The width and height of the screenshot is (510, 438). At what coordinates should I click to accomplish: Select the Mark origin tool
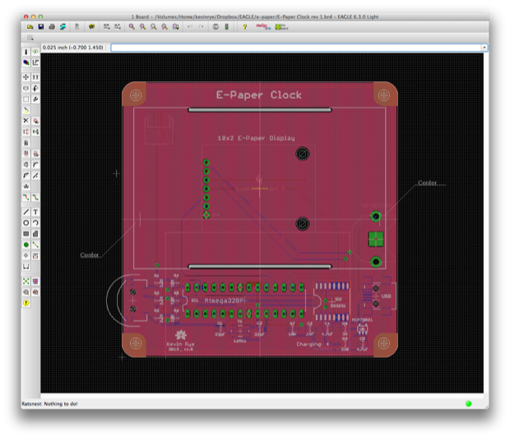pyautogui.click(x=35, y=63)
